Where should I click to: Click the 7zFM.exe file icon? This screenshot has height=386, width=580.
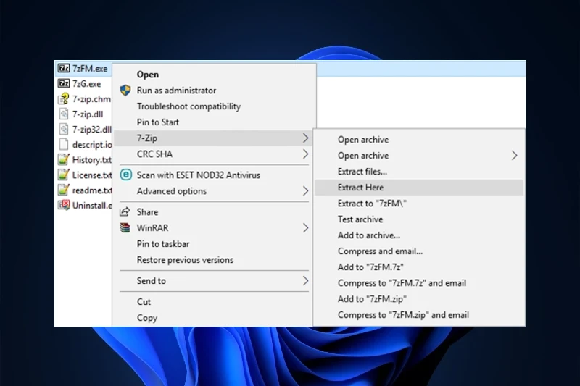click(64, 68)
